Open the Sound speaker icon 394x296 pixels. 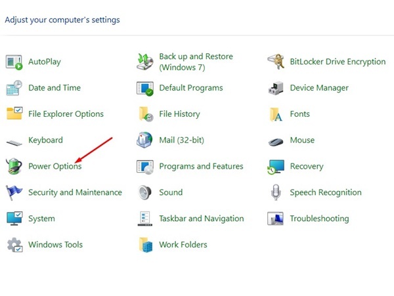coord(144,192)
